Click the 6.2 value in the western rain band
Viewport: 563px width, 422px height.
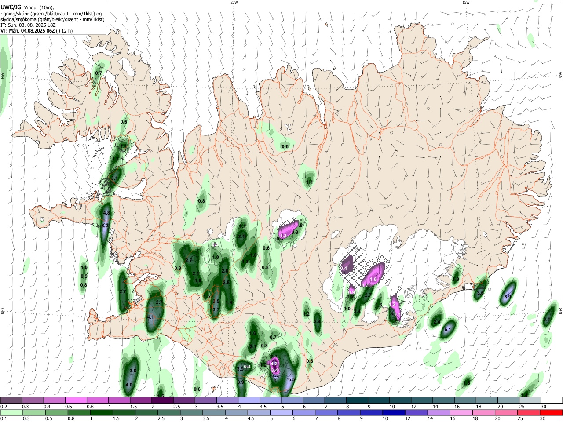[x=105, y=226]
